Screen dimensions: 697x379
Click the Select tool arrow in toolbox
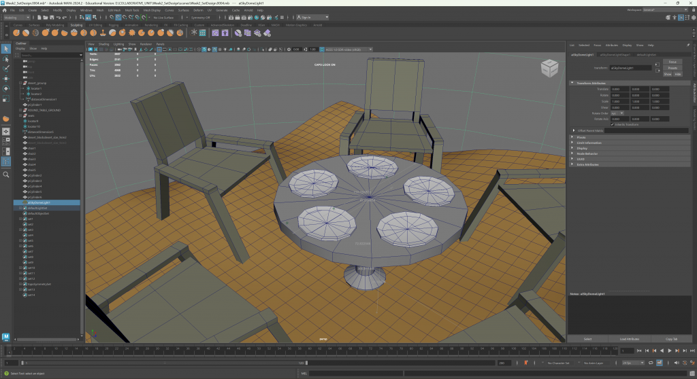(x=6, y=49)
